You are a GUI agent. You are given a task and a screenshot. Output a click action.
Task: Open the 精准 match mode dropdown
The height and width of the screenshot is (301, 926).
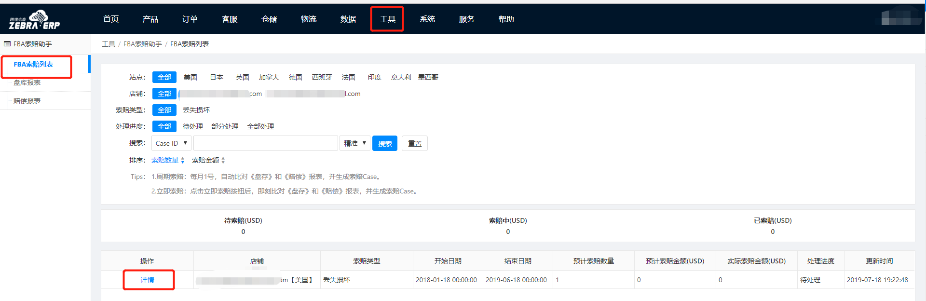point(354,143)
